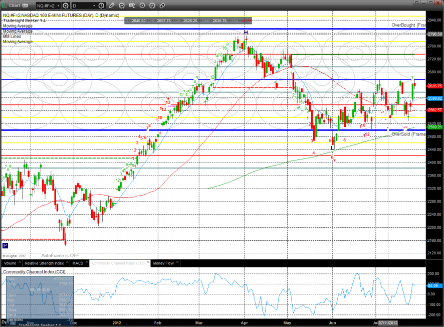This screenshot has height=327, width=444.
Task: Click the time interval clock icon
Action: point(102,6)
